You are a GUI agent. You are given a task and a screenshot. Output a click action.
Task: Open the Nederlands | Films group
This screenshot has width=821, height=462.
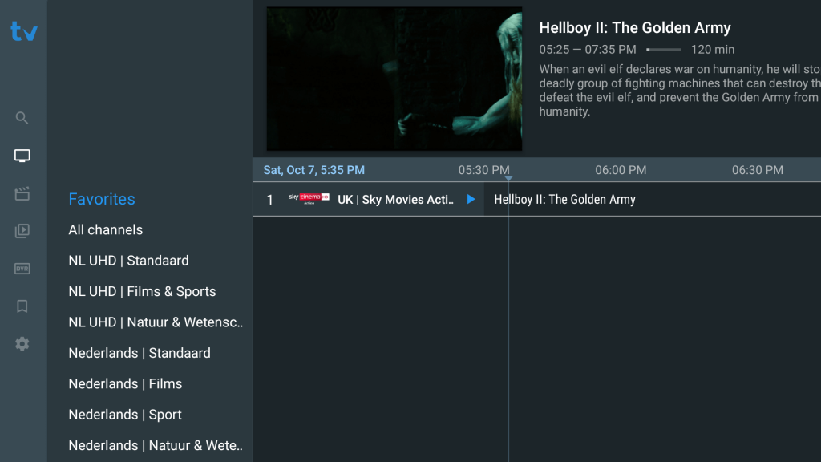point(126,384)
